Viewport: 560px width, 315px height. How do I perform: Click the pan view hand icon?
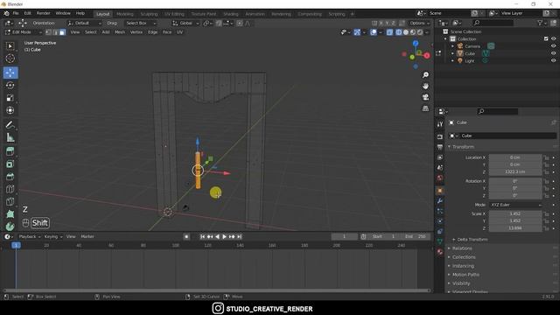tap(425, 86)
